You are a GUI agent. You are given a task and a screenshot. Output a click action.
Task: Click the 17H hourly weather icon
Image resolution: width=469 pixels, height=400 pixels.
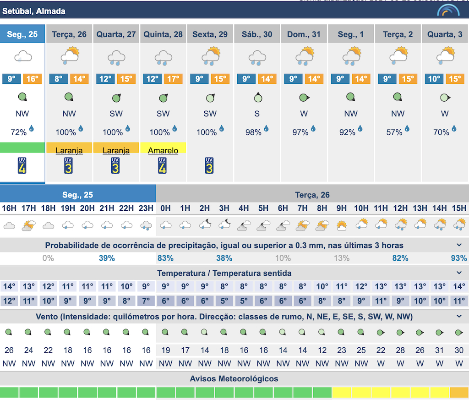(29, 225)
